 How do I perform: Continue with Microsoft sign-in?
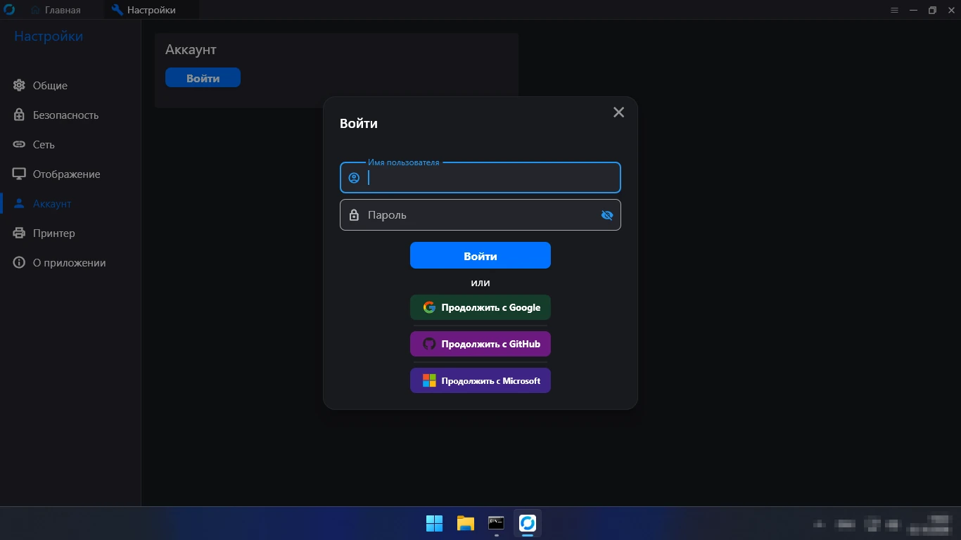480,380
